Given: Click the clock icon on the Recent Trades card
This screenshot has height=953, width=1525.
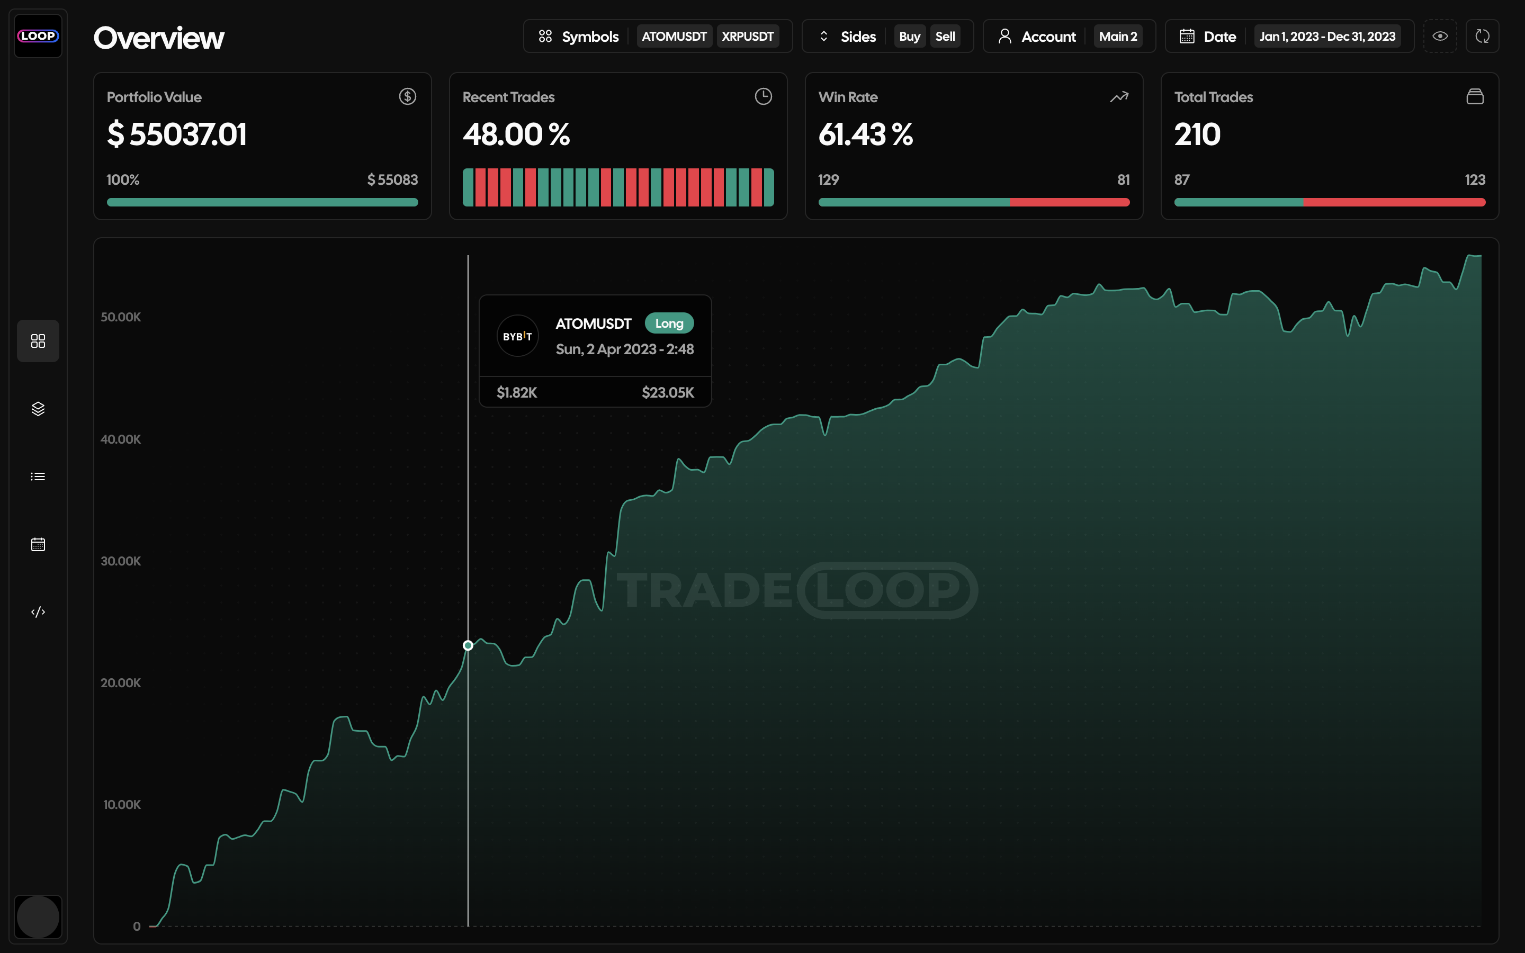Looking at the screenshot, I should (763, 96).
